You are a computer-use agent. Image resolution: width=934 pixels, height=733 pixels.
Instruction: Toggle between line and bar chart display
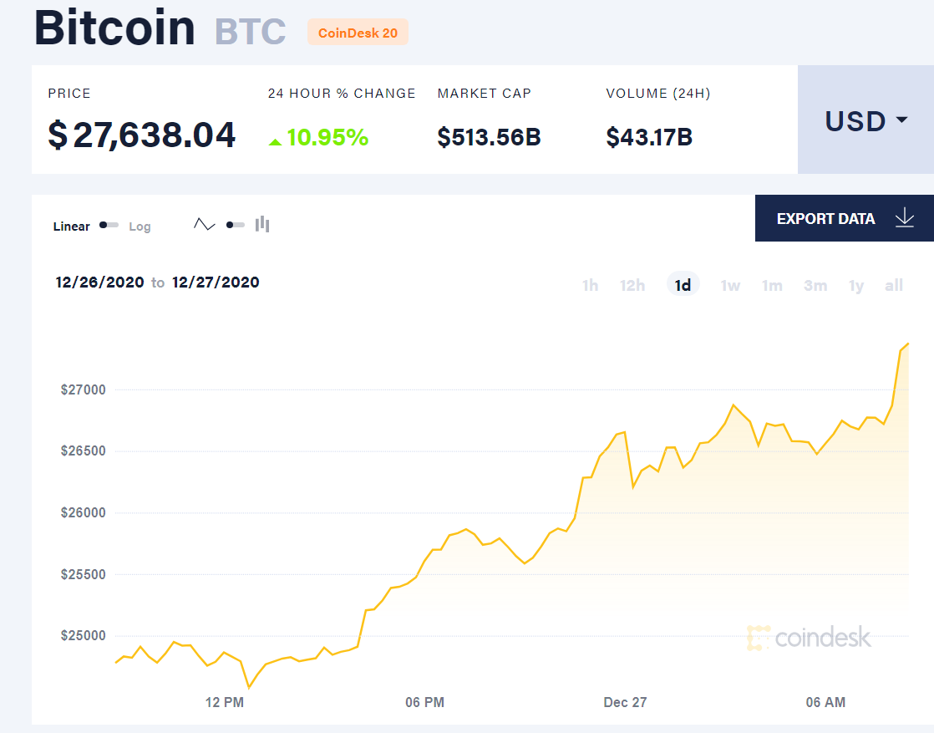point(234,224)
